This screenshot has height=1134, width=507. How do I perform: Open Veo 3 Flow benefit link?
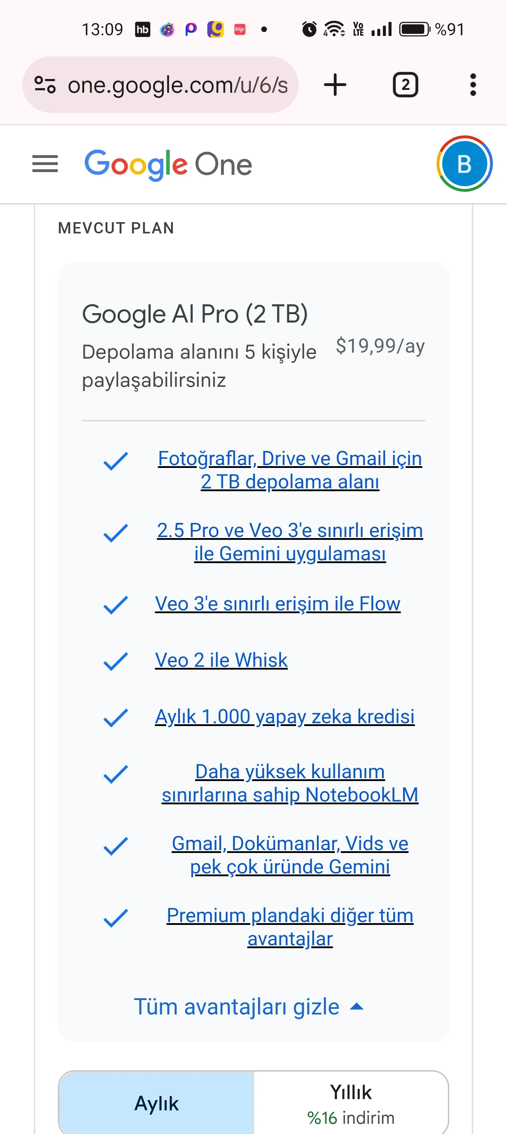[277, 604]
